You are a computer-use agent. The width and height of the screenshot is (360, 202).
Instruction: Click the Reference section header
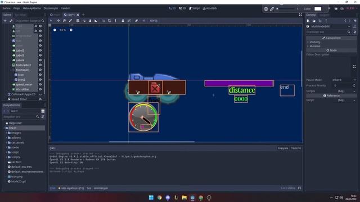[331, 96]
